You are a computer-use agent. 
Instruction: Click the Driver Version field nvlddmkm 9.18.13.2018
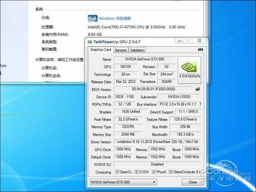click(x=157, y=142)
